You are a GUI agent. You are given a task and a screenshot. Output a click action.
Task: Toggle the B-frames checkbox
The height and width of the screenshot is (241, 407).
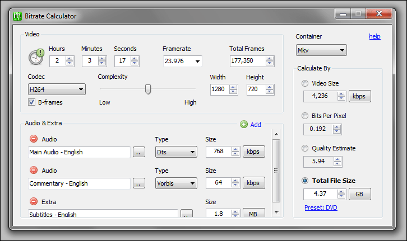pos(31,102)
